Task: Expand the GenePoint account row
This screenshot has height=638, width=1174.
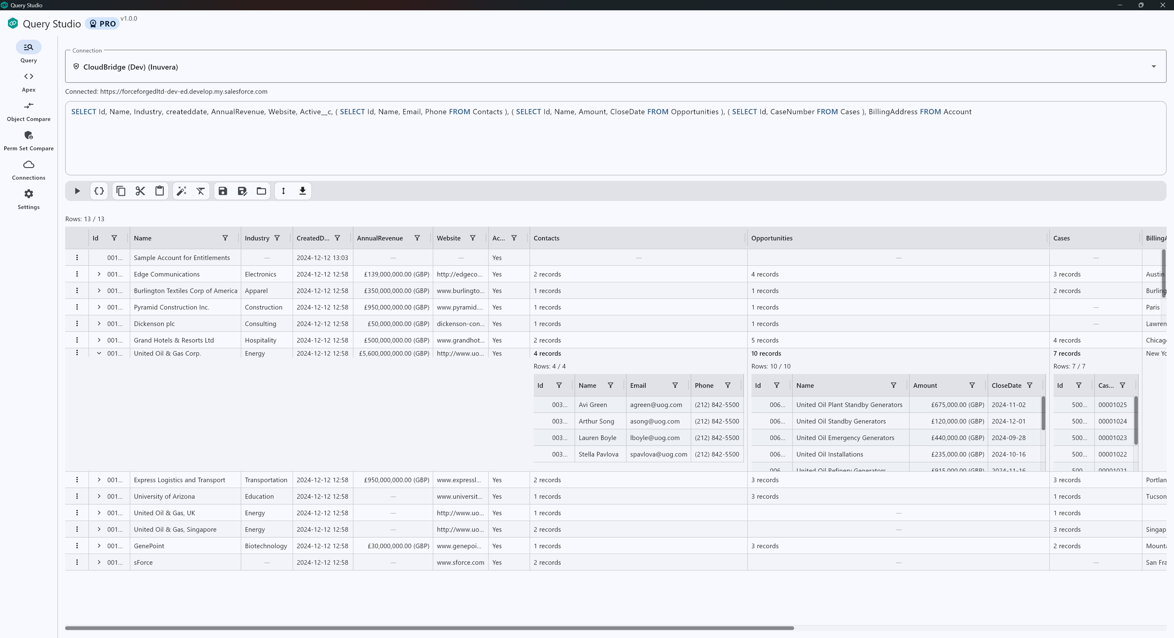Action: click(99, 546)
